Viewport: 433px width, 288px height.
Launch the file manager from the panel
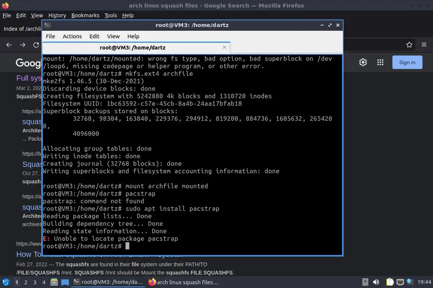[54, 282]
